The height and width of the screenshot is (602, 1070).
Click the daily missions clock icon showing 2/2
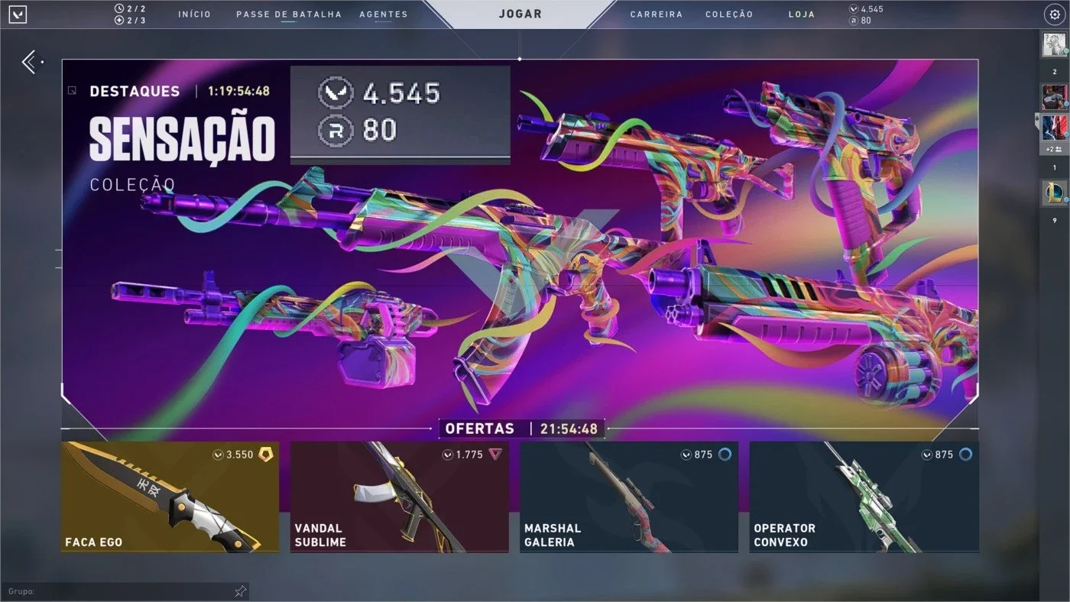118,8
